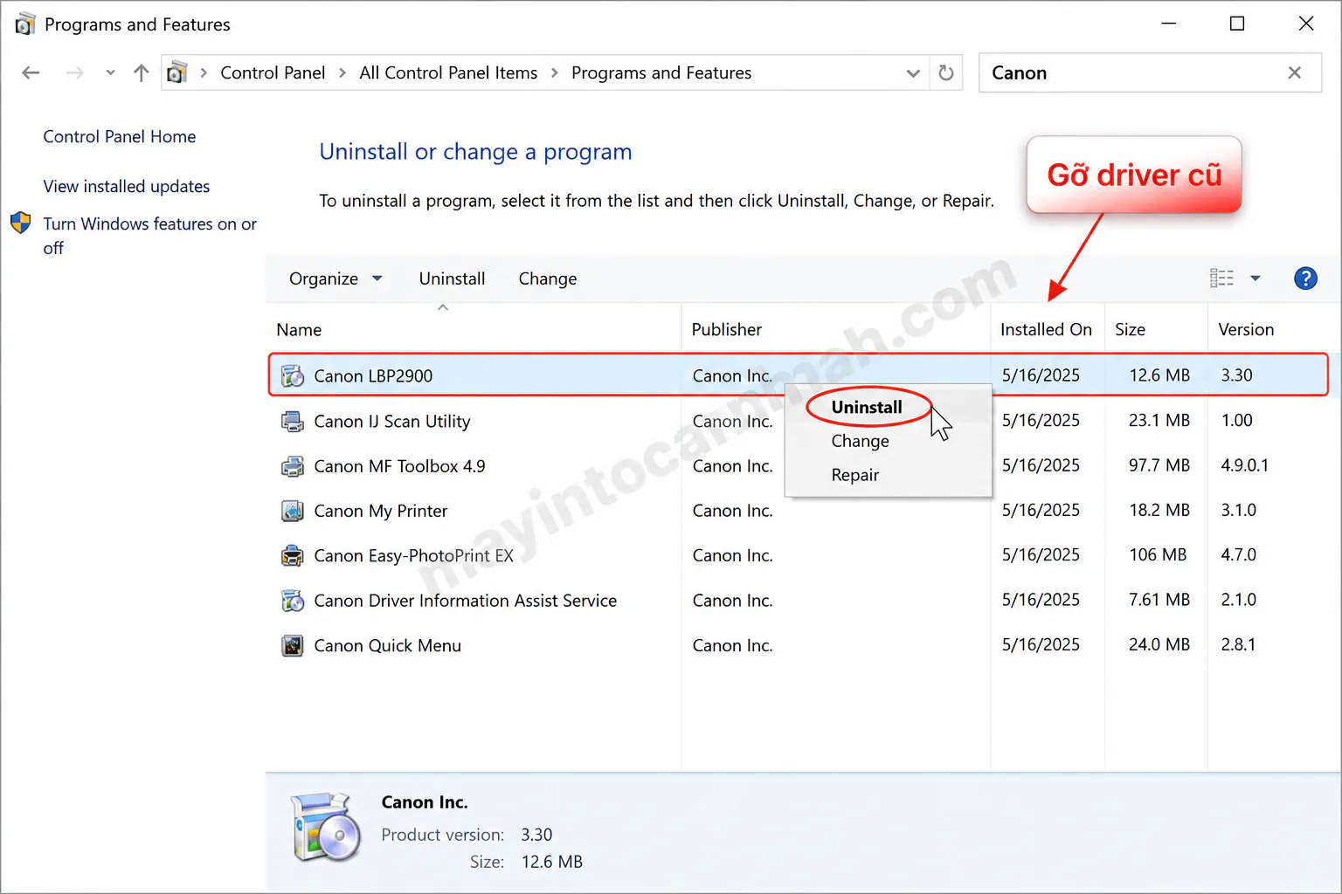Viewport: 1342px width, 894px height.
Task: Click the version 4.7.0 cell
Action: [x=1238, y=555]
